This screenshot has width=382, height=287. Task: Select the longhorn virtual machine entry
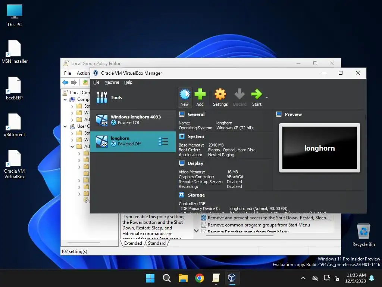[x=133, y=141]
